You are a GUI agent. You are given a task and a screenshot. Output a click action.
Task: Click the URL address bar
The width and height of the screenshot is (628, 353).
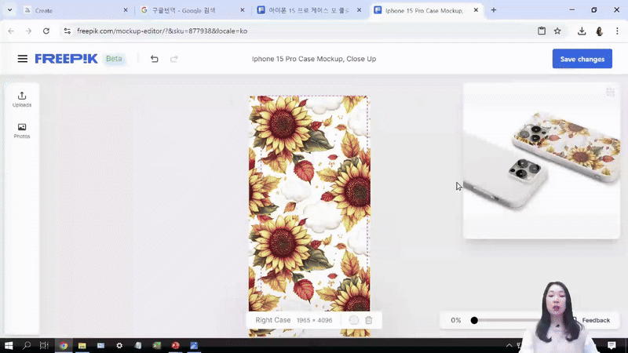[x=298, y=31]
